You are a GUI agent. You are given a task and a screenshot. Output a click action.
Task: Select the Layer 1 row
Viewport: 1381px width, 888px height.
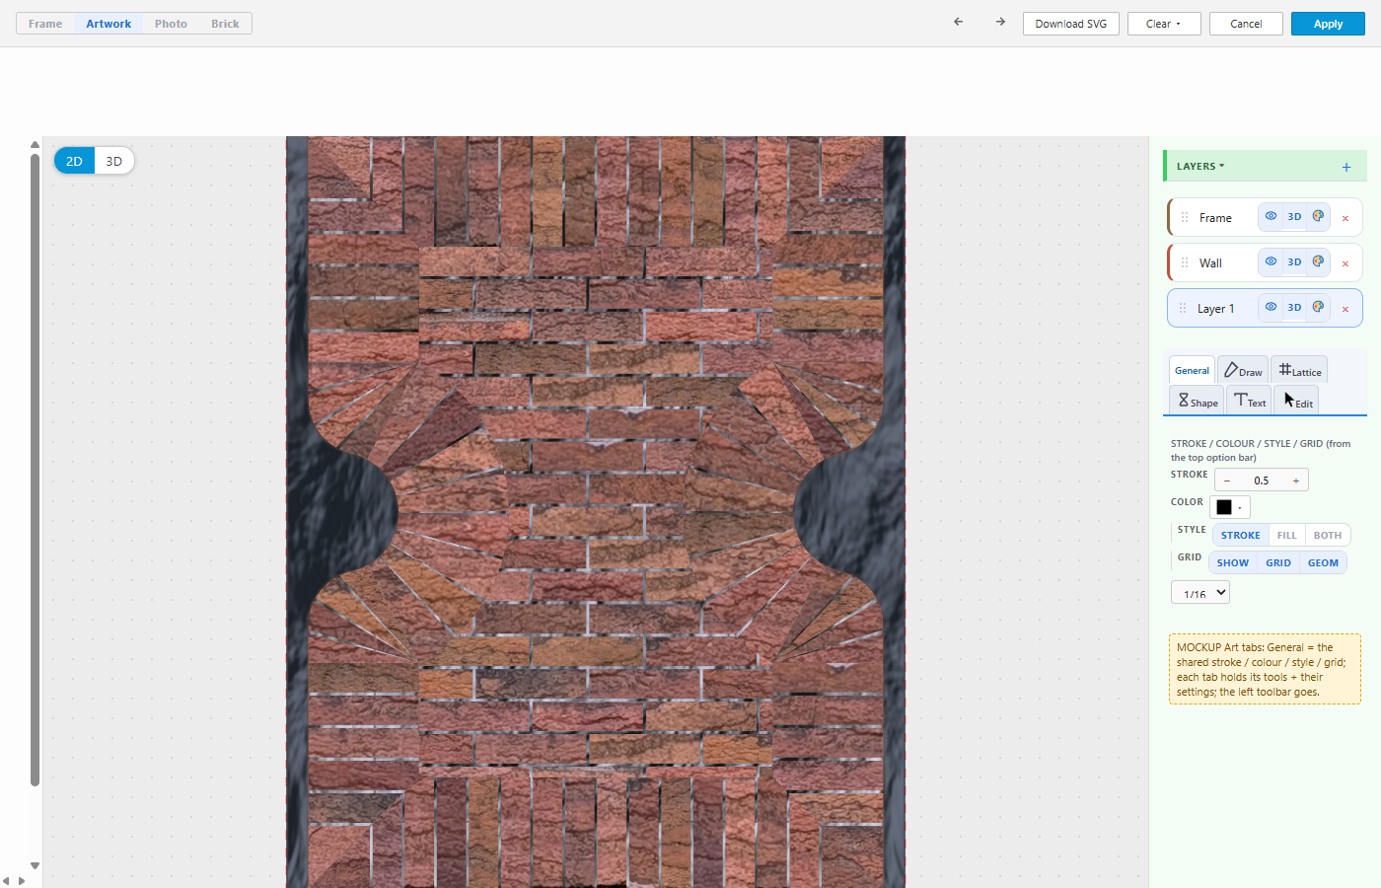click(1265, 308)
